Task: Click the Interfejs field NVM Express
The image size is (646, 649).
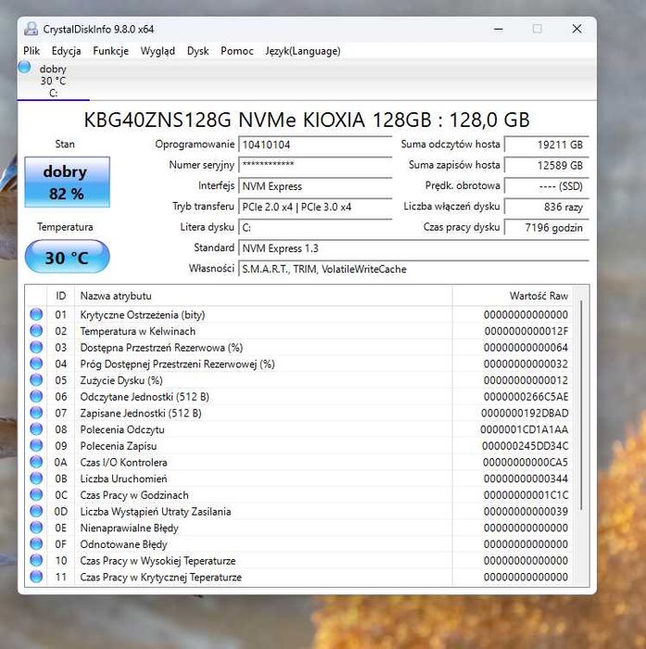Action: click(x=315, y=186)
